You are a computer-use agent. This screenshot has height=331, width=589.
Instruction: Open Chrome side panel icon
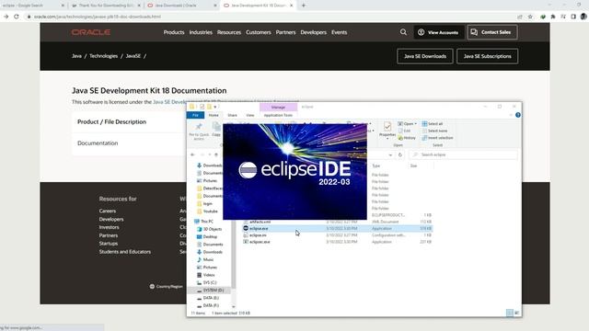(x=573, y=17)
